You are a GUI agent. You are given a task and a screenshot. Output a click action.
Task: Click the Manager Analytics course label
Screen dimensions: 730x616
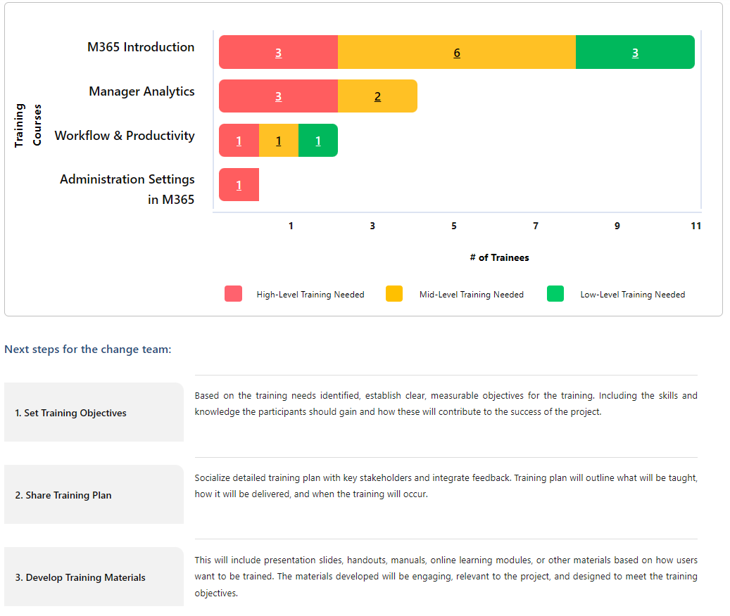point(141,91)
